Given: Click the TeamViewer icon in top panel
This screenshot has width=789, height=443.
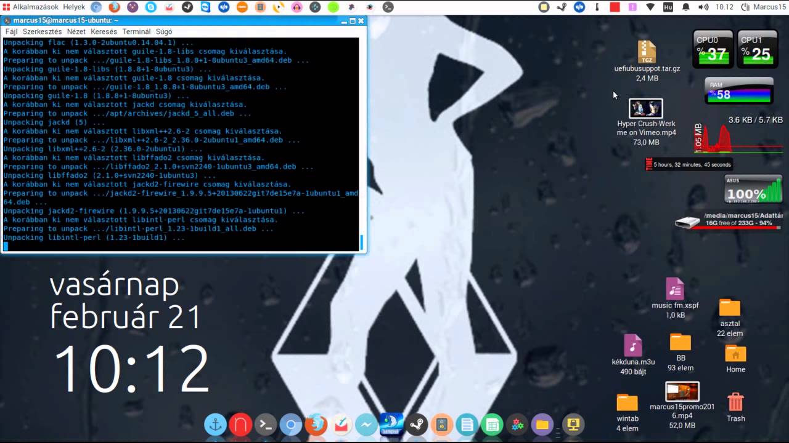Looking at the screenshot, I should pyautogui.click(x=205, y=7).
